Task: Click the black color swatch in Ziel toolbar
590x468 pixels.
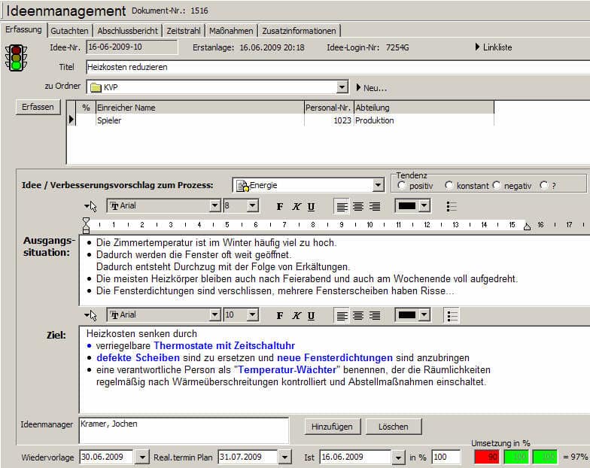Action: [407, 316]
